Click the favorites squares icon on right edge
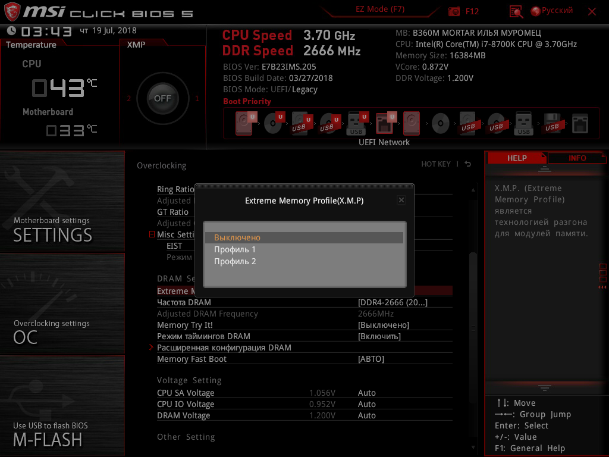609x457 pixels. (602, 273)
